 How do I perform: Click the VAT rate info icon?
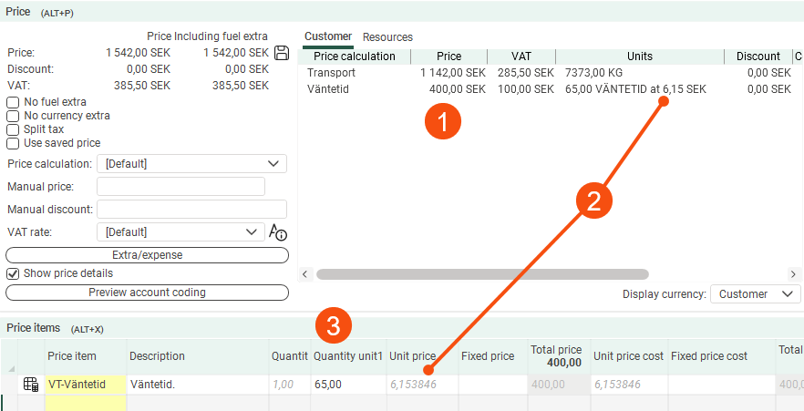pos(277,232)
